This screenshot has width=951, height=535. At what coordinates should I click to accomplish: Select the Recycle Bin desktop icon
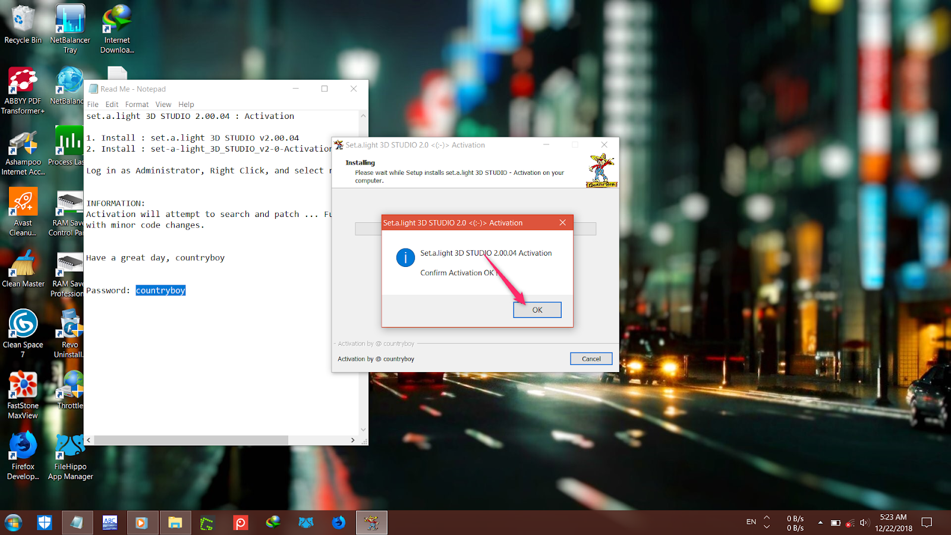(x=23, y=25)
